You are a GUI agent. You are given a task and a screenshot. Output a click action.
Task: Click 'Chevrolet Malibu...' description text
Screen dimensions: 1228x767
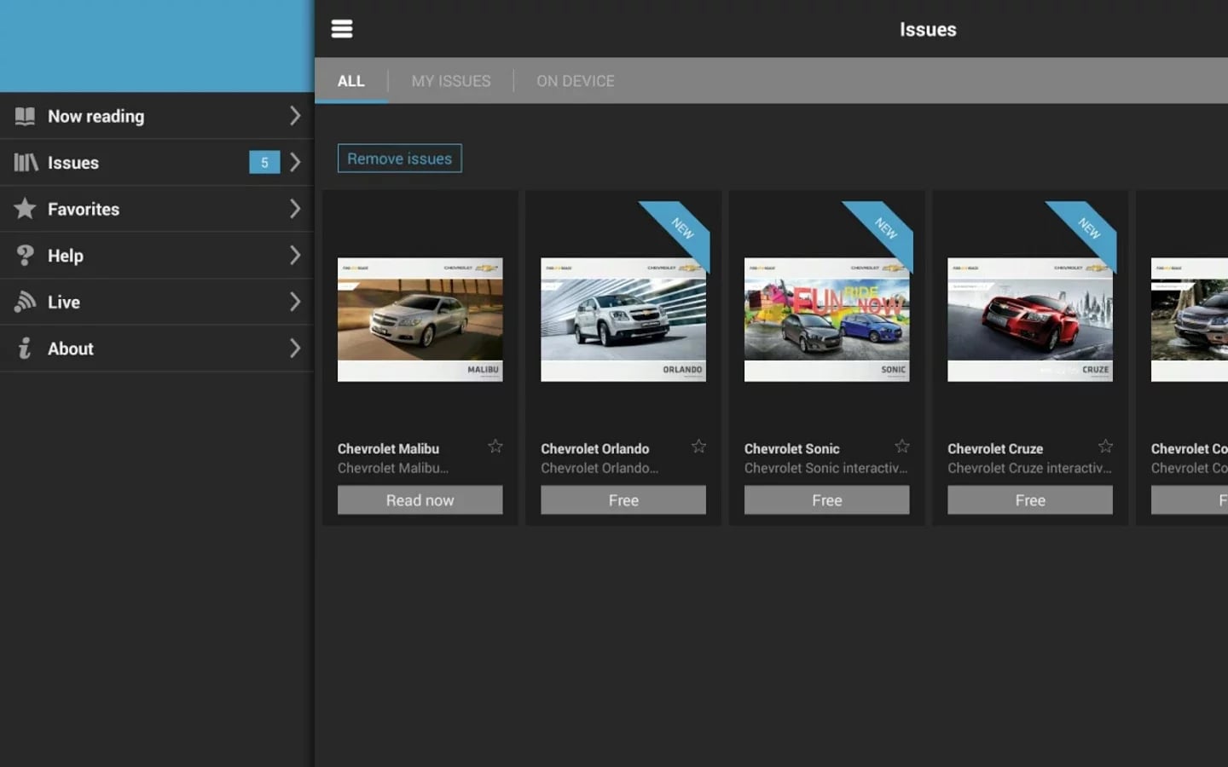[392, 468]
